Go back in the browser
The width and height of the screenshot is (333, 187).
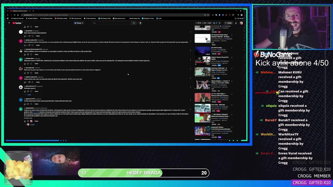pos(8,15)
